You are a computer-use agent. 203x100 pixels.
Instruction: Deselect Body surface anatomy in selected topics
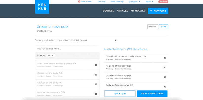coord(165,87)
